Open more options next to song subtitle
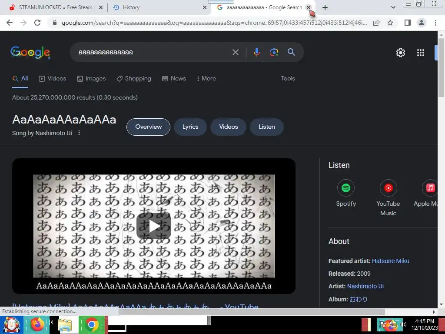Viewport: 445px width, 334px height. pyautogui.click(x=79, y=133)
